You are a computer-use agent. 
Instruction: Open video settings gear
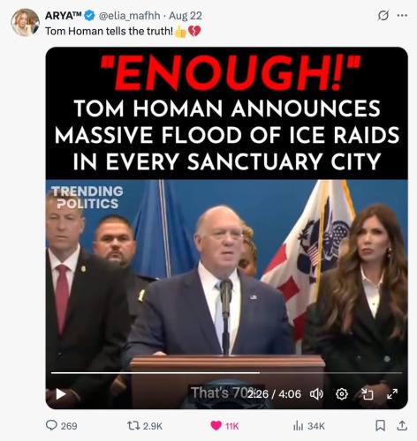[x=342, y=394]
